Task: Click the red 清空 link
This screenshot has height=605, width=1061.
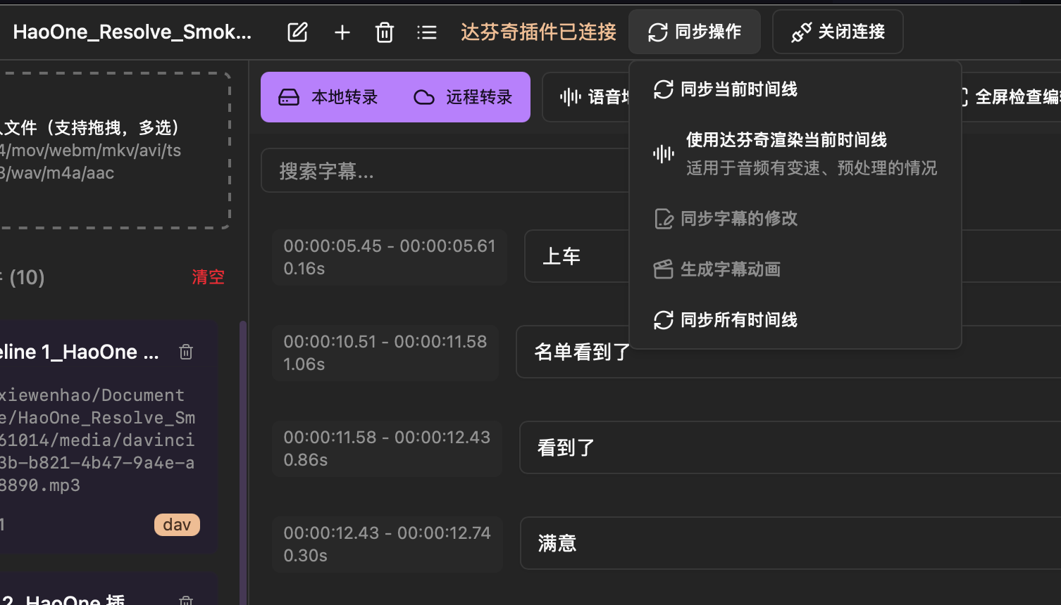Action: point(209,277)
